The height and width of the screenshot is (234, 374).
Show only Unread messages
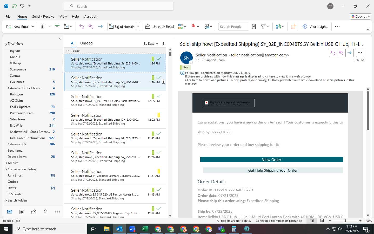(x=86, y=43)
